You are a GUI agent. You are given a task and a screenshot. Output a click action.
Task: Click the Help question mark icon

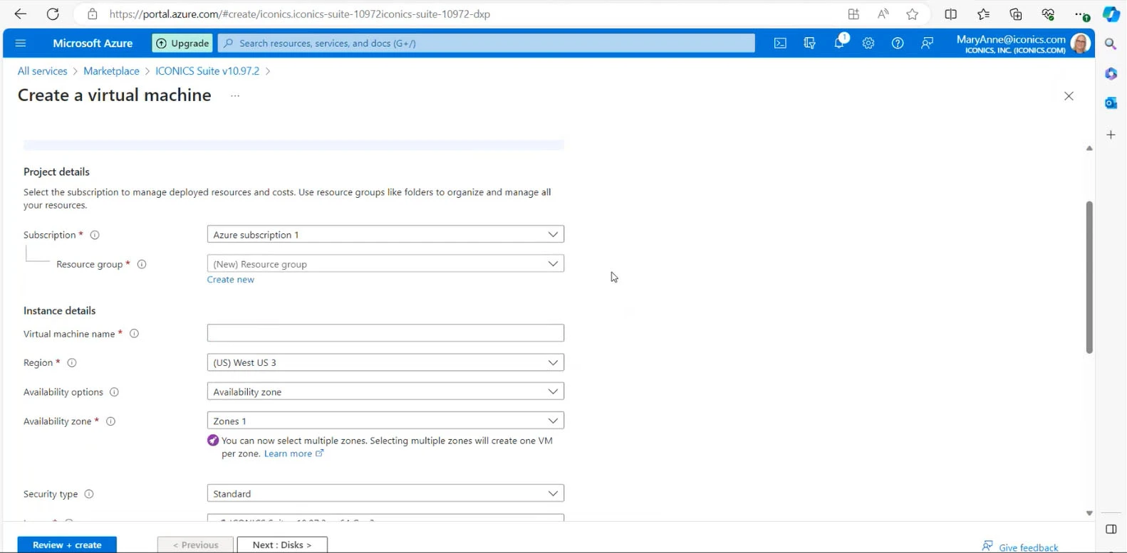898,43
